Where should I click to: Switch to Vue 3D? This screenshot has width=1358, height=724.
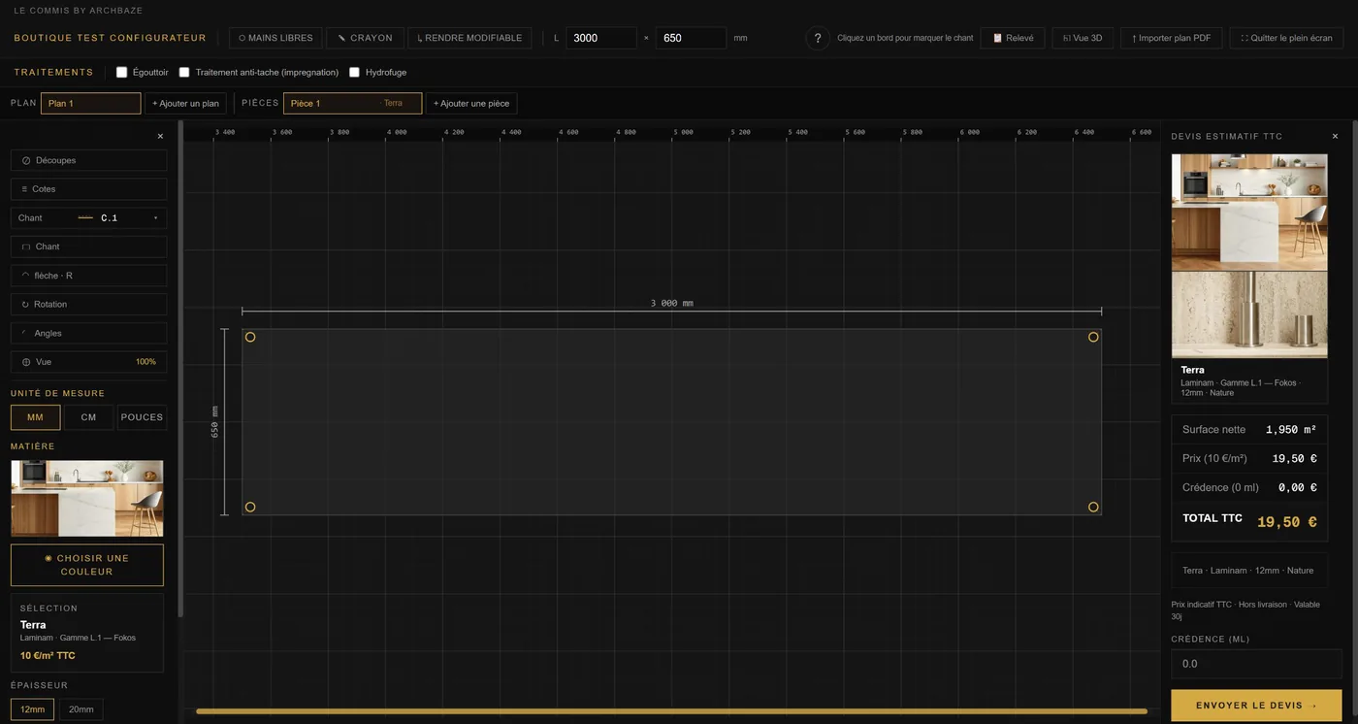point(1083,38)
